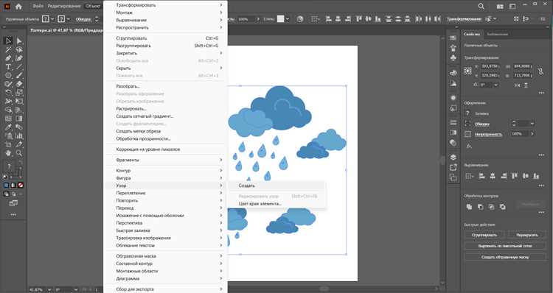Apply Exclude pathfinder mode
The image size is (553, 293).
(503, 207)
